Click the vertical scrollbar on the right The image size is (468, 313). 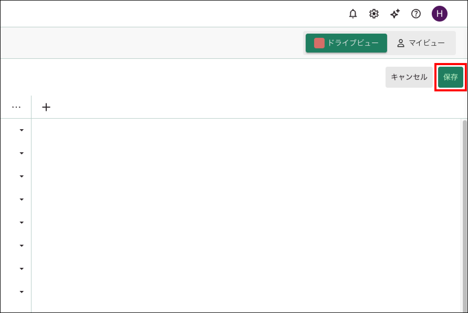tap(464, 210)
